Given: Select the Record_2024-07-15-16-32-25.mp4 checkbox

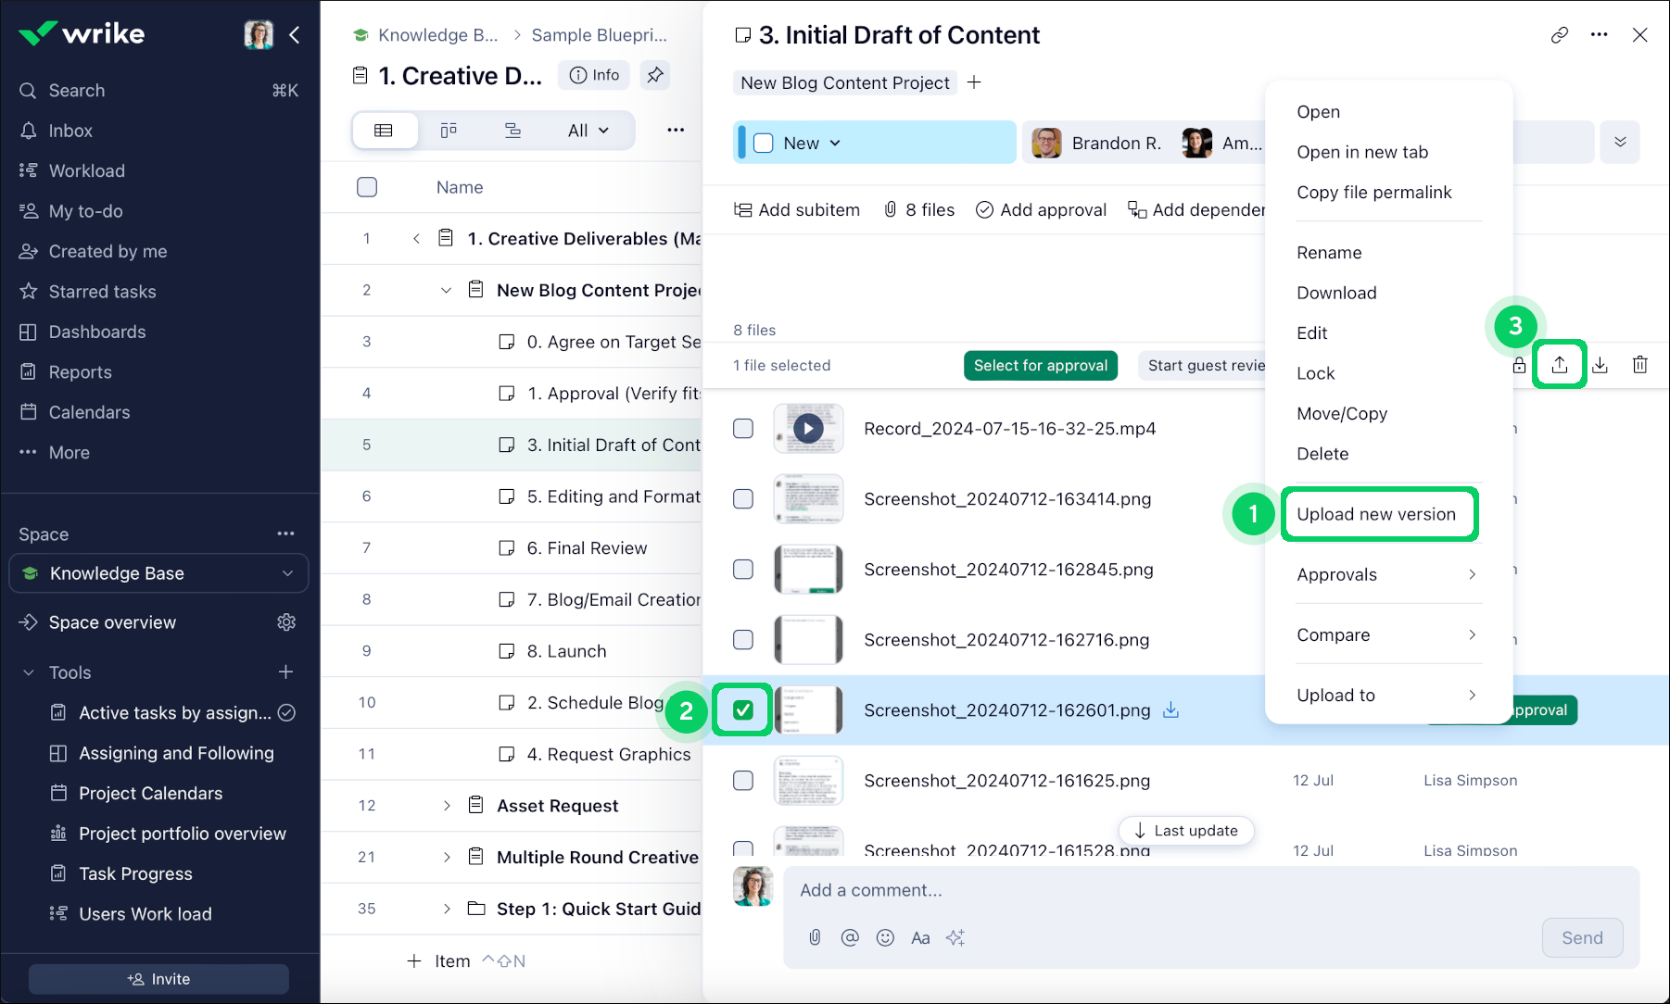Looking at the screenshot, I should coord(743,429).
